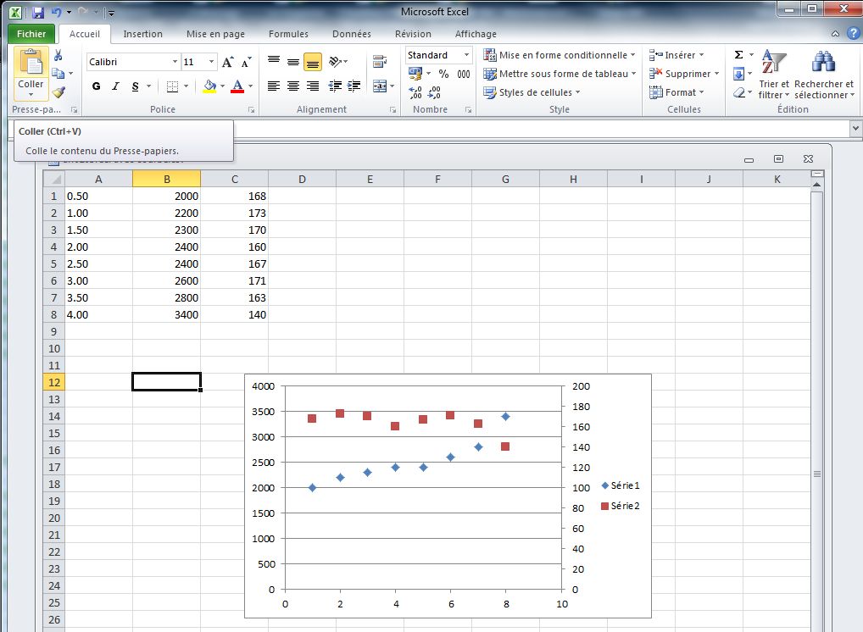
Task: Click the increase font size icon
Action: [227, 63]
